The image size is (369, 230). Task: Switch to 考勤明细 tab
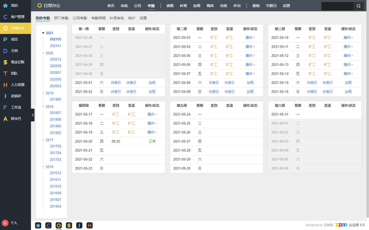click(x=98, y=18)
